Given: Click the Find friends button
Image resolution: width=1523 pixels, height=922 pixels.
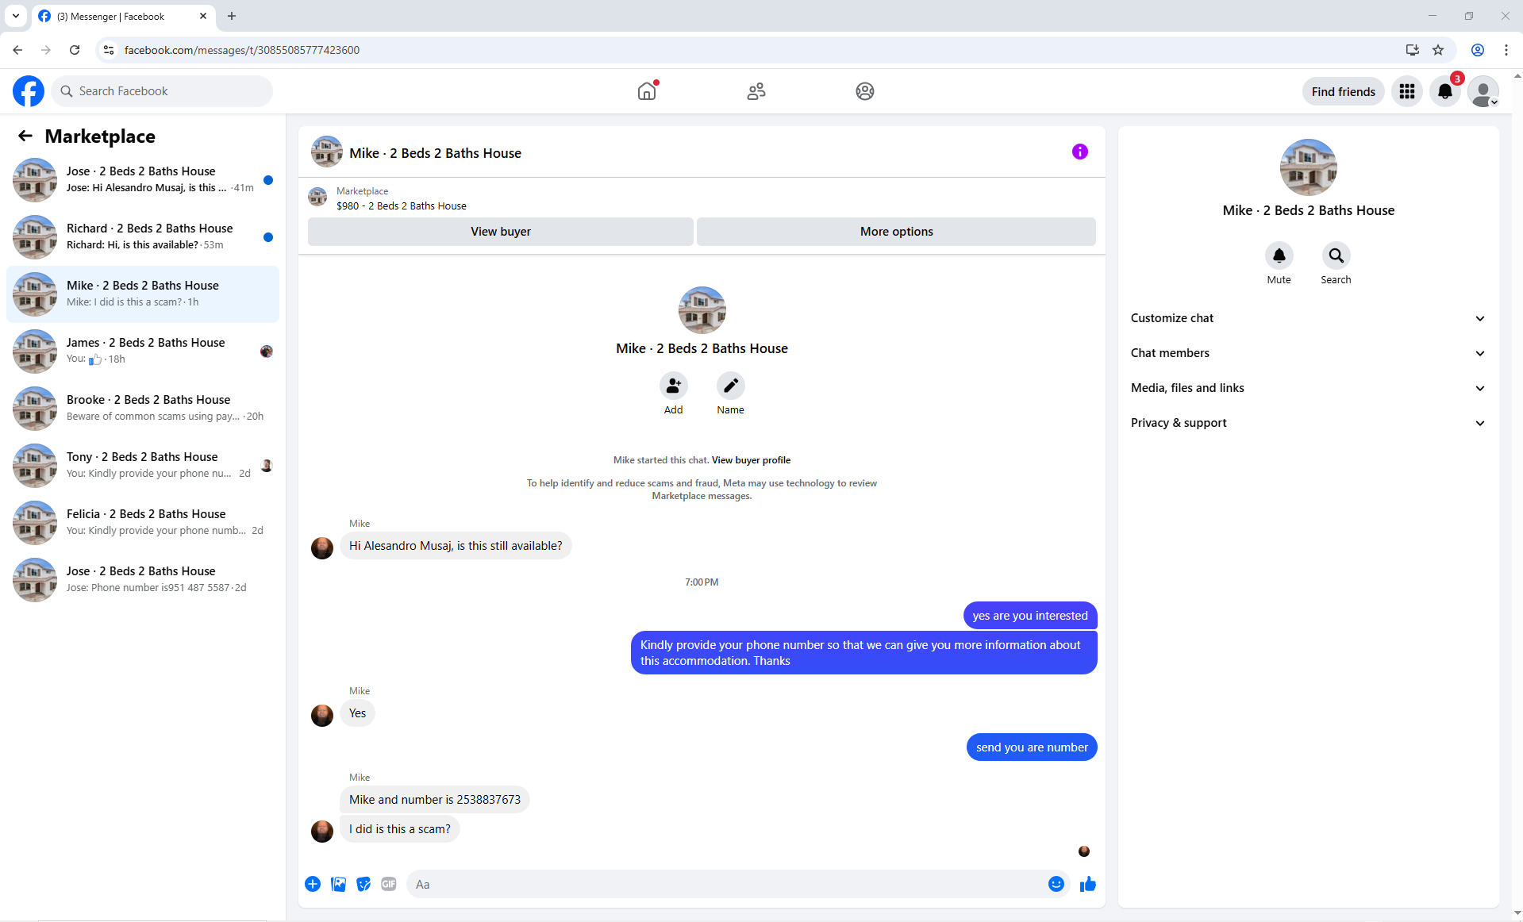Looking at the screenshot, I should 1344,92.
